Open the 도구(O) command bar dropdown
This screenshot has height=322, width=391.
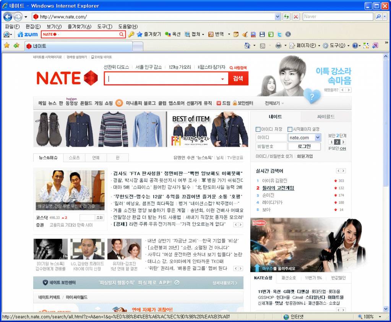coord(336,45)
